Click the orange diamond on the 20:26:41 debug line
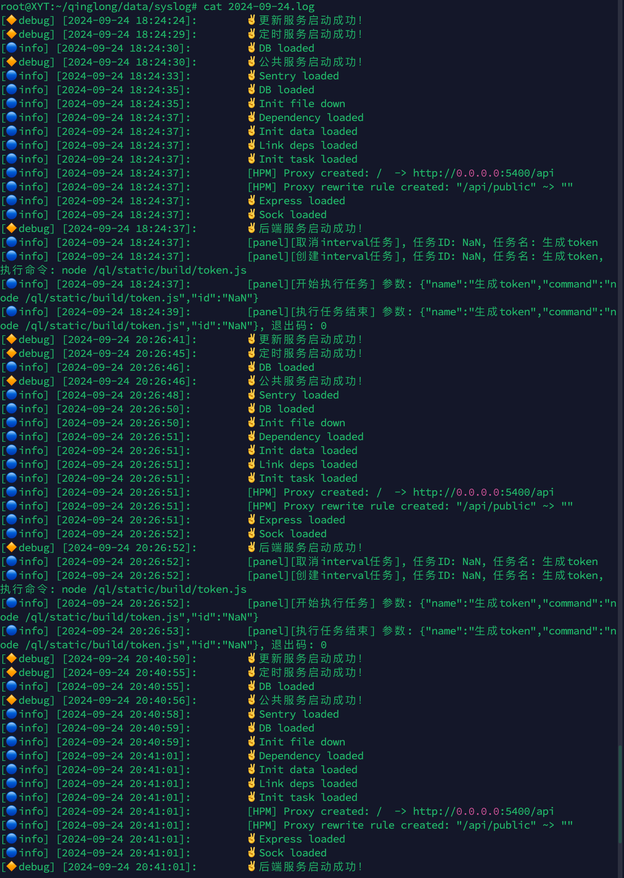This screenshot has width=624, height=878. pos(12,339)
